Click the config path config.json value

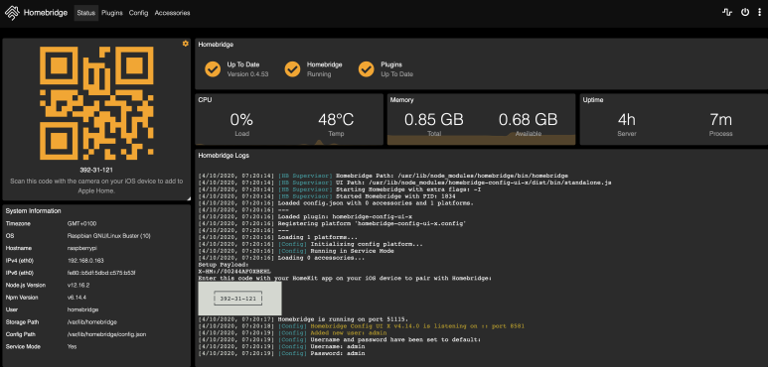pos(106,334)
